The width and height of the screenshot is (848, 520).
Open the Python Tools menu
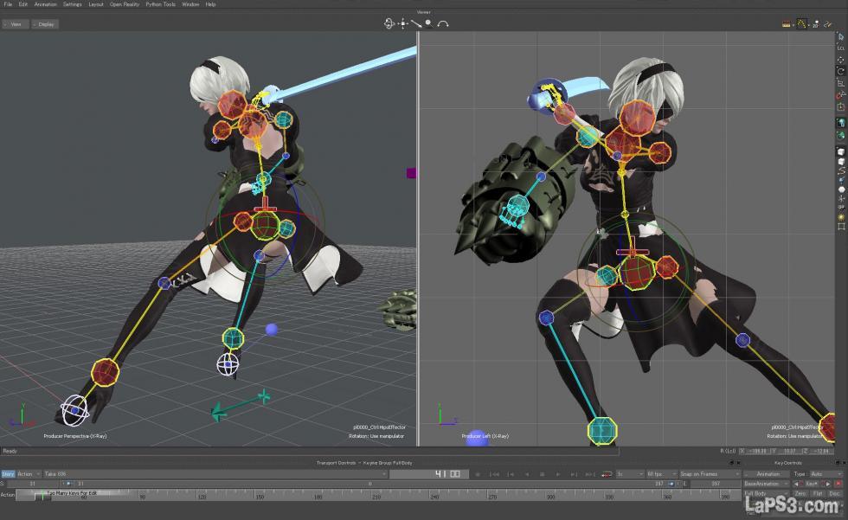click(x=160, y=4)
